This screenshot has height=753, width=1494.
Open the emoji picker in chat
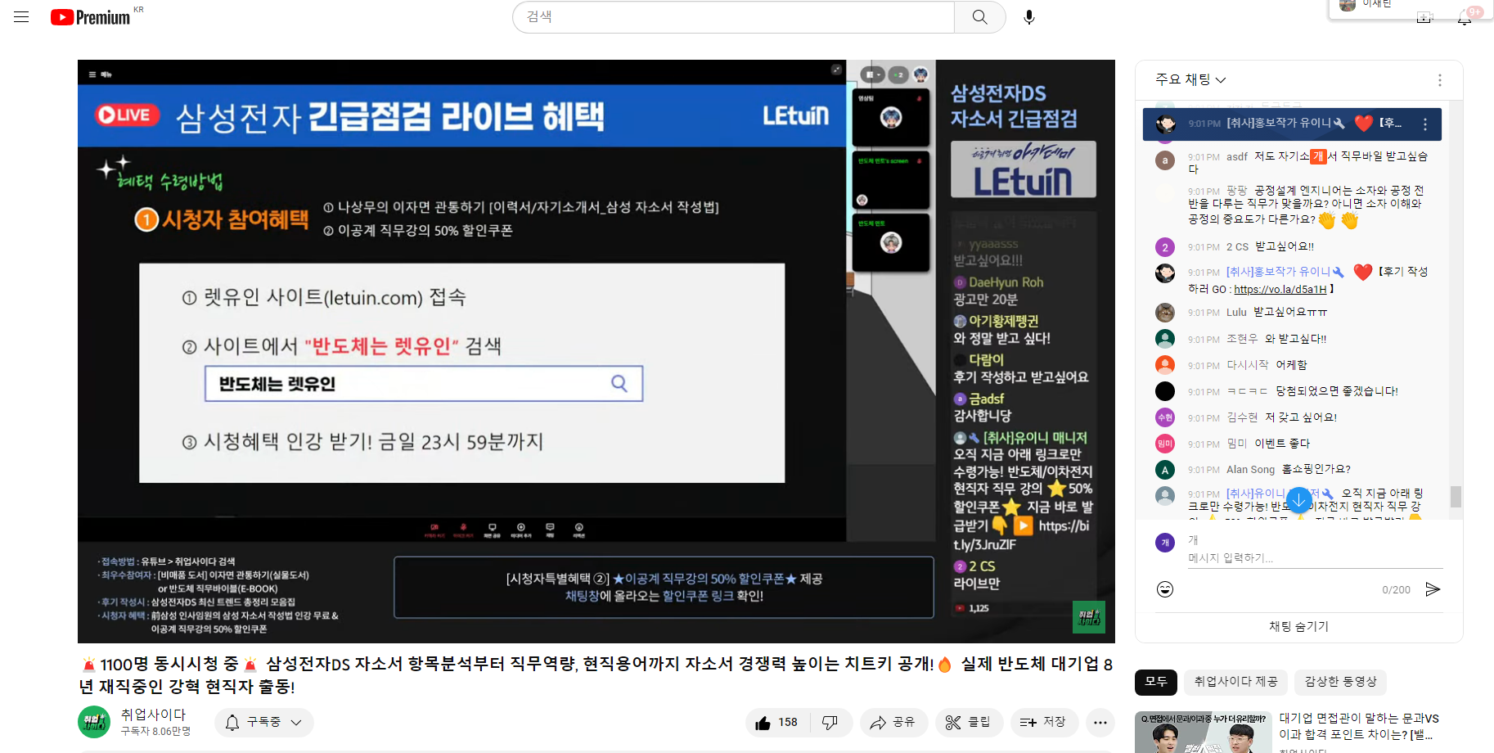[1165, 589]
